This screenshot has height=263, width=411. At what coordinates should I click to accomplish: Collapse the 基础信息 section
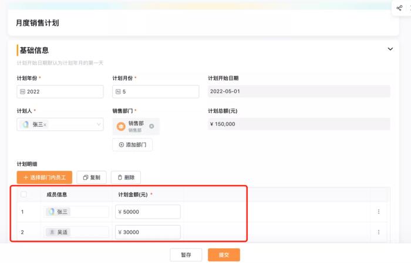(390, 49)
